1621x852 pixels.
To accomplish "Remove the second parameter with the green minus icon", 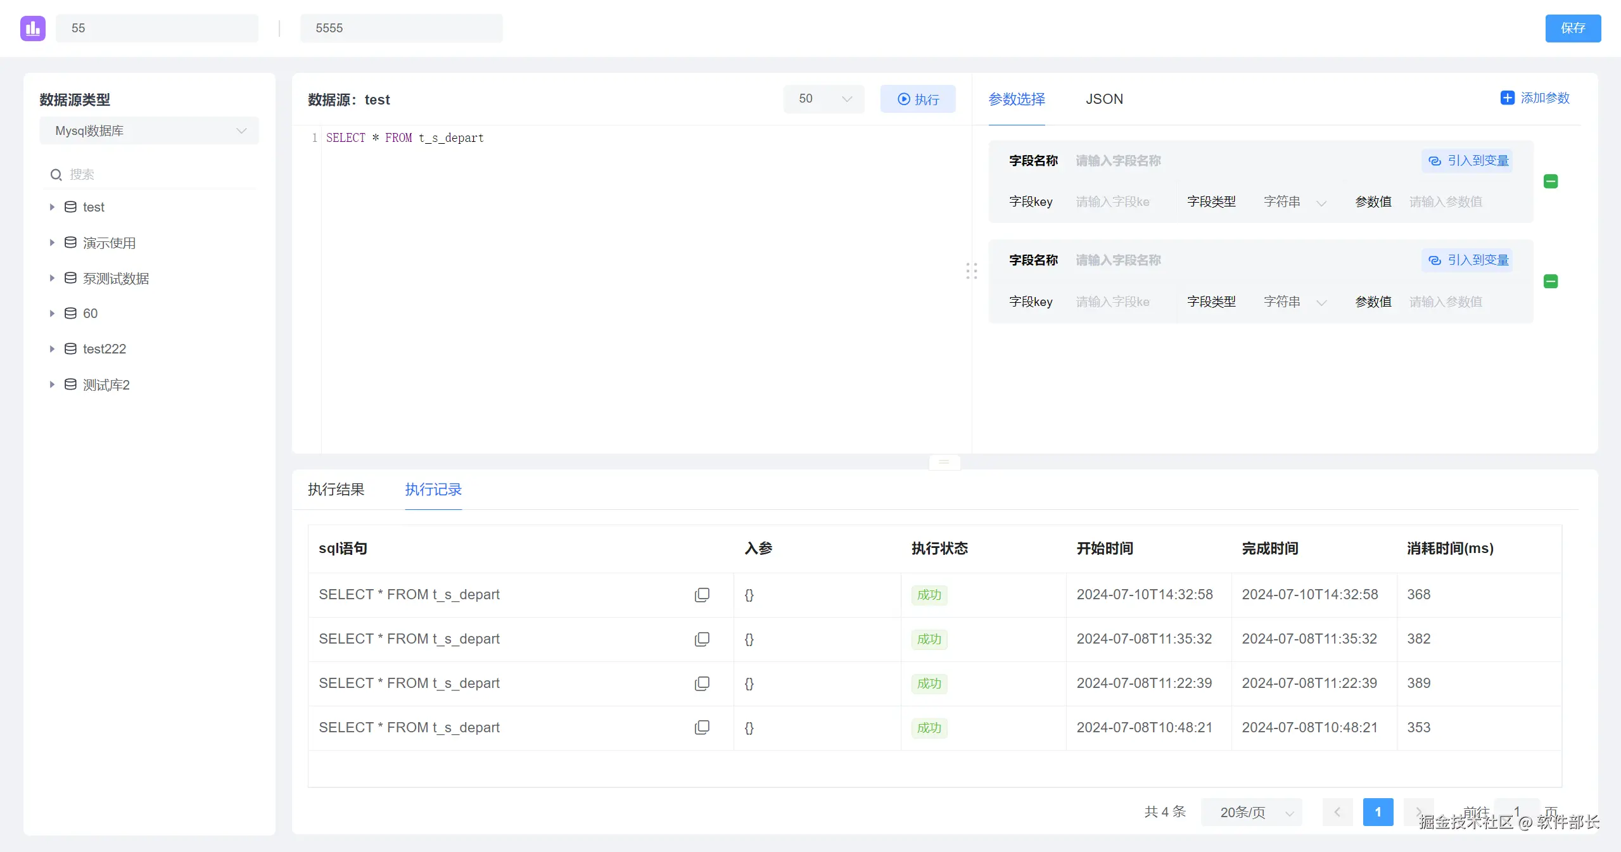I will pos(1550,281).
